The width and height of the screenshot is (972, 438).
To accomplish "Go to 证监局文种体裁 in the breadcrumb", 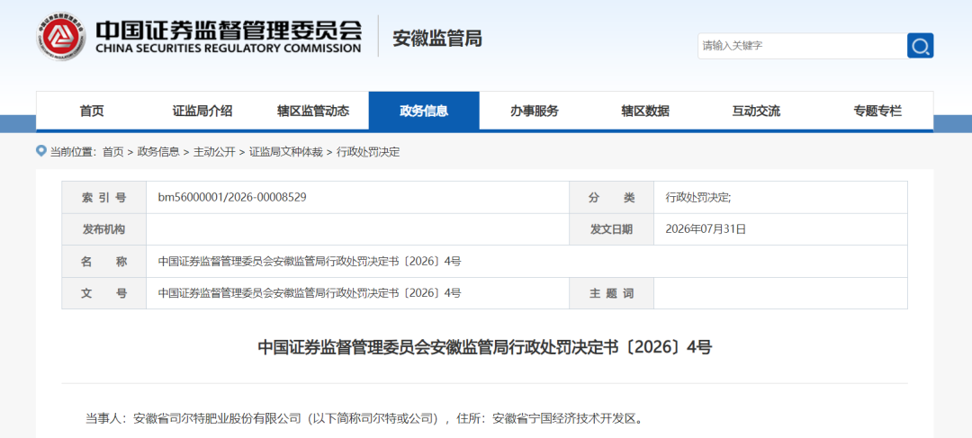I will click(286, 152).
